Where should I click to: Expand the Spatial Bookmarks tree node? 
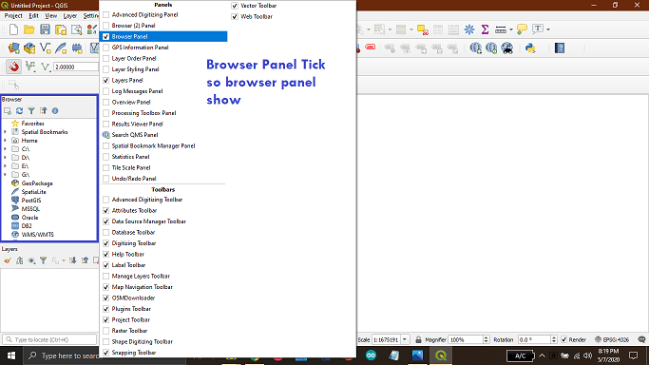point(5,132)
